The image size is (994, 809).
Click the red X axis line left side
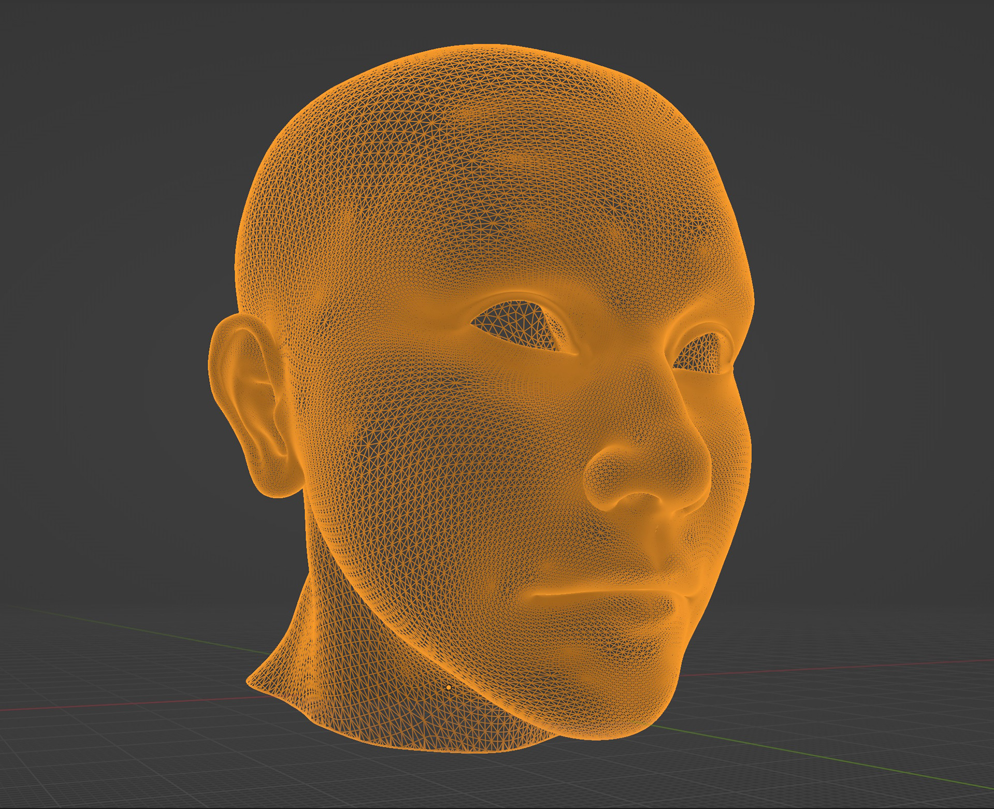click(104, 705)
